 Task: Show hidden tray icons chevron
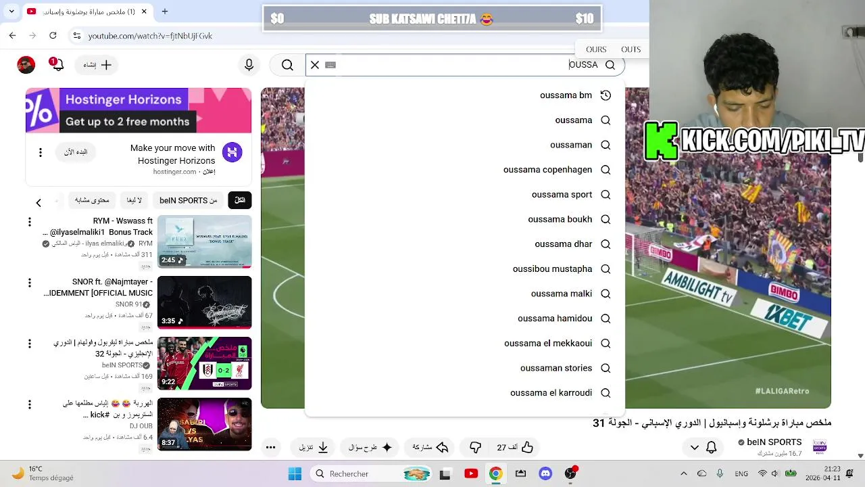tap(683, 473)
